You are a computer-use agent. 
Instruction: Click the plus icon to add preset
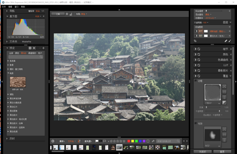[x=43, y=48]
